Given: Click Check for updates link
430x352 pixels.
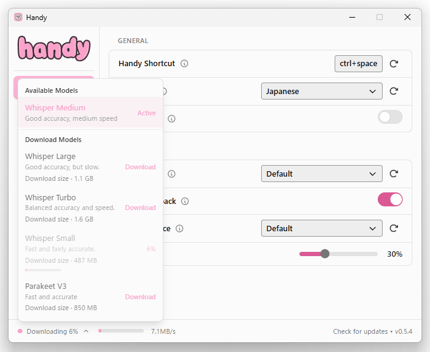Looking at the screenshot, I should point(360,331).
